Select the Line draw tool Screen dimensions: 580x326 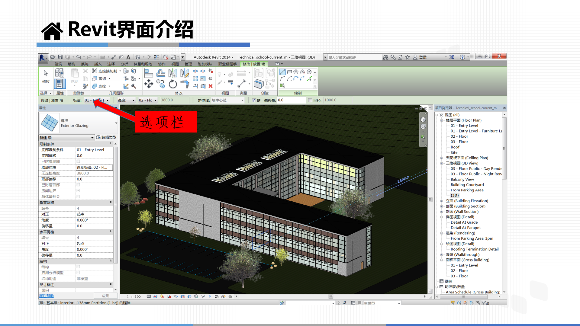pos(282,72)
